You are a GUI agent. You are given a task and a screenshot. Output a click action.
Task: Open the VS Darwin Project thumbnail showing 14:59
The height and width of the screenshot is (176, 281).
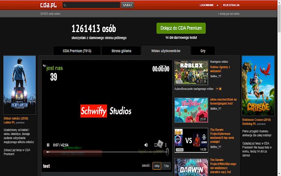191,140
